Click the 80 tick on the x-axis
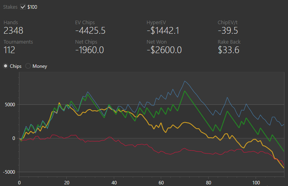288x186 pixels. (x=209, y=181)
